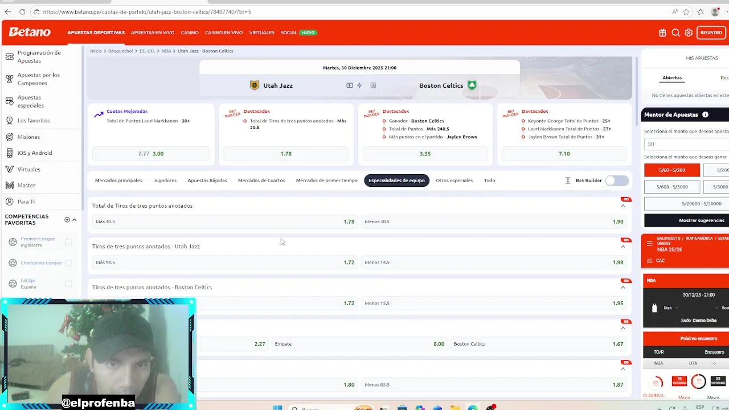Image resolution: width=729 pixels, height=410 pixels.
Task: Collapse Total de Tiros de tres puntos market
Action: [x=622, y=206]
